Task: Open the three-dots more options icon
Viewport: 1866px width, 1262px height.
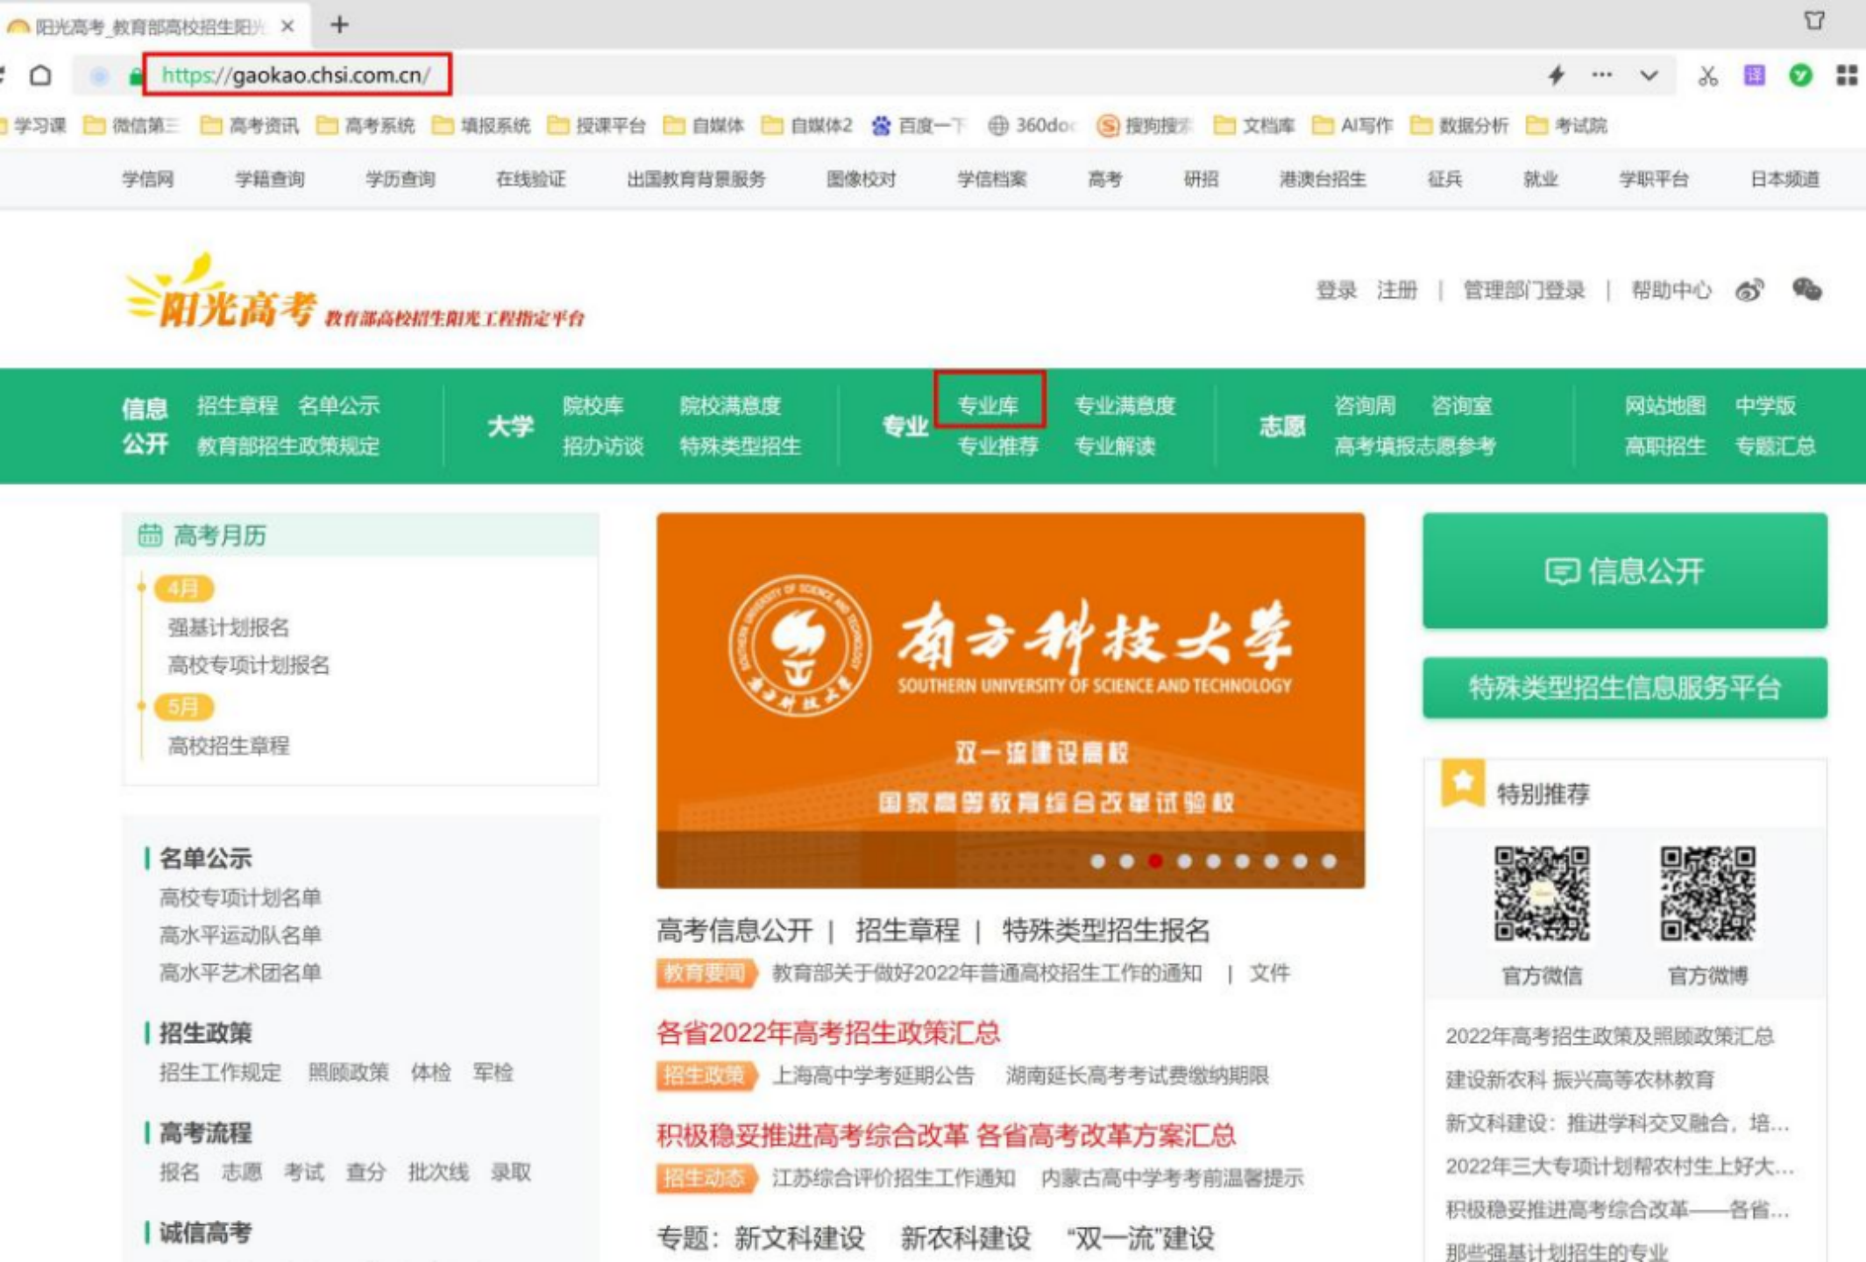Action: [1601, 75]
